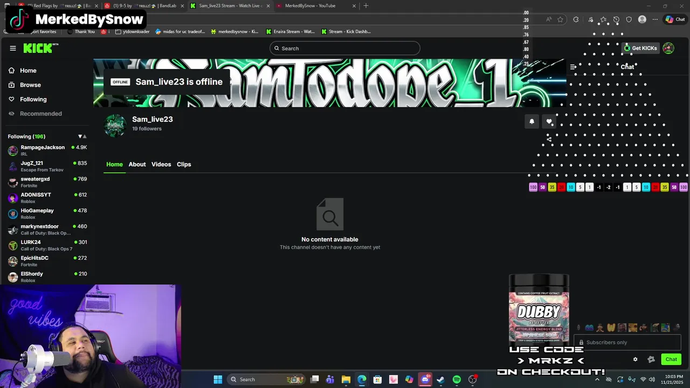The width and height of the screenshot is (690, 388).
Task: Open Recommended in Kick sidebar
Action: pyautogui.click(x=35, y=114)
